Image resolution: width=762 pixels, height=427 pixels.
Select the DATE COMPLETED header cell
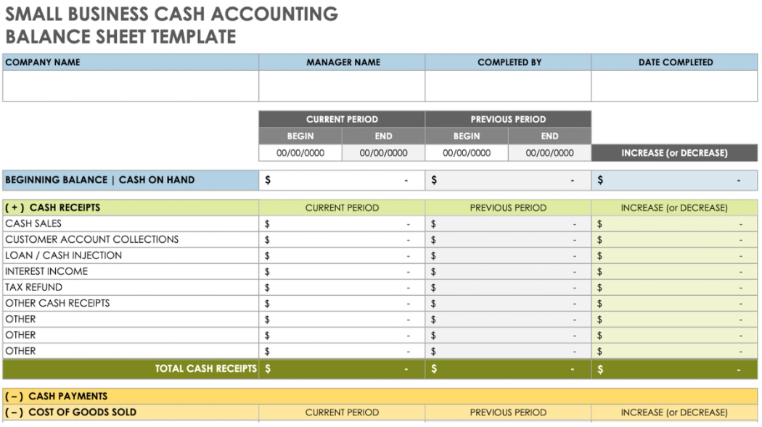[674, 62]
